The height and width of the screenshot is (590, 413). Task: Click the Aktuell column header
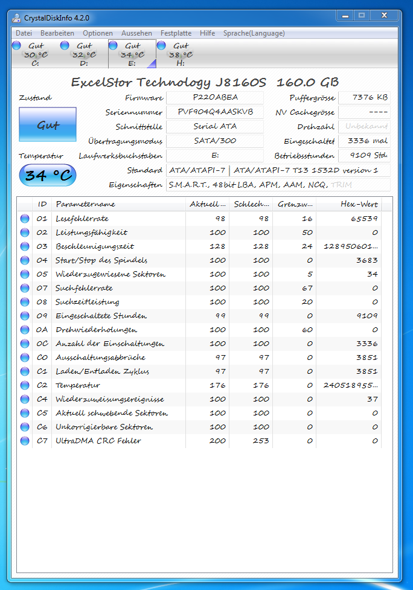pyautogui.click(x=207, y=204)
